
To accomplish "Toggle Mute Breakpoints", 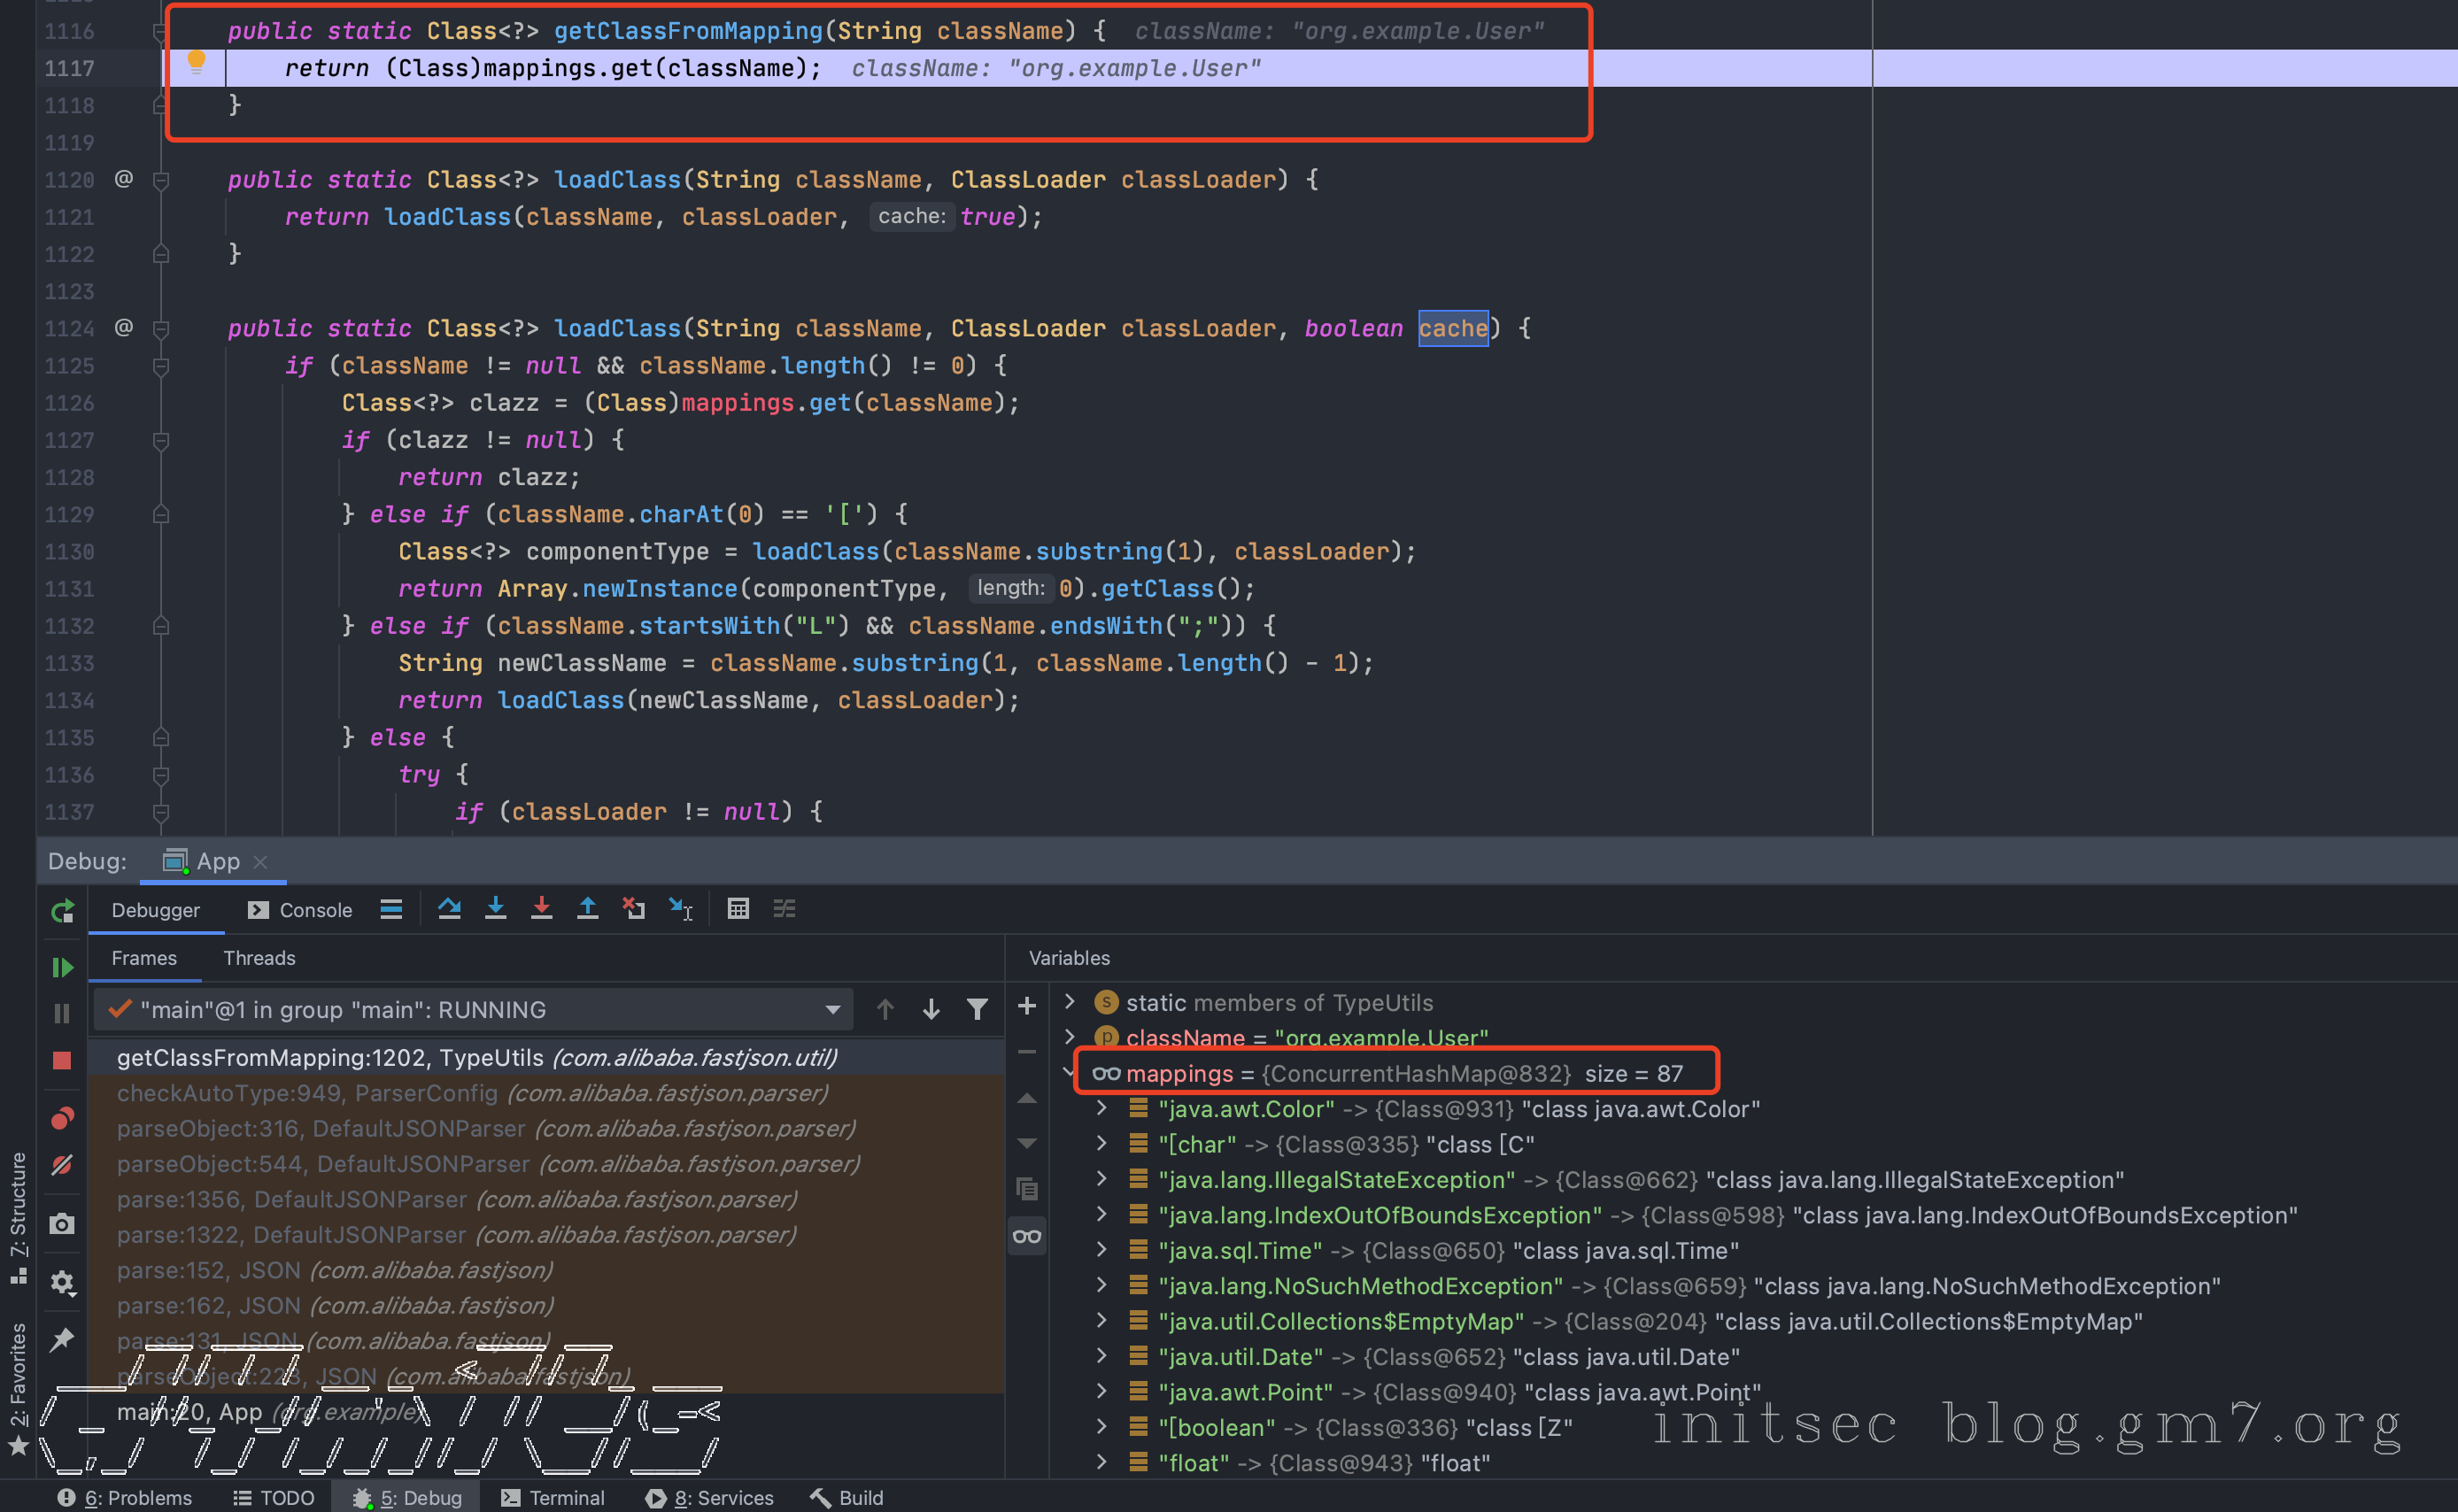I will (x=62, y=1165).
